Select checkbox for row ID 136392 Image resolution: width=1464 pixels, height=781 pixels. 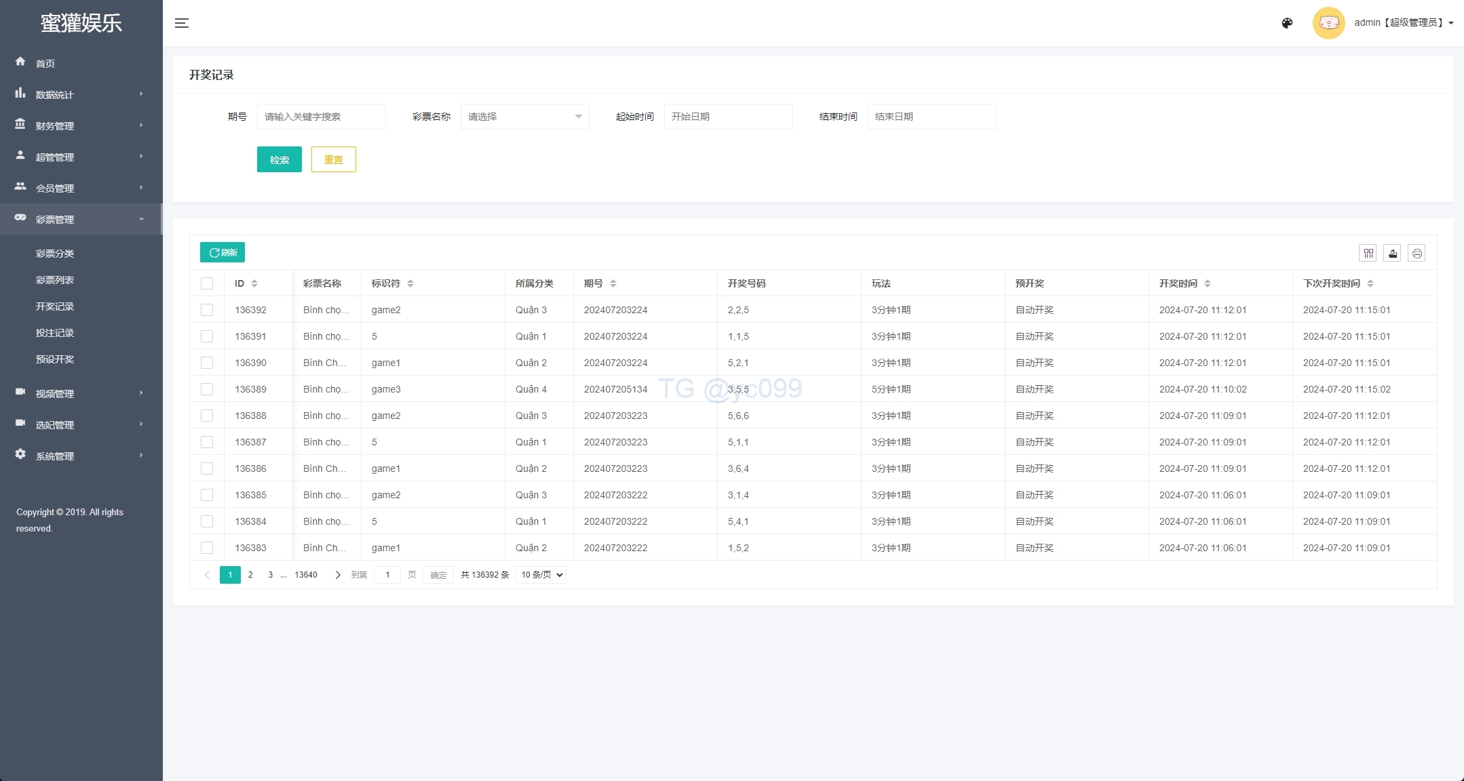(x=207, y=310)
